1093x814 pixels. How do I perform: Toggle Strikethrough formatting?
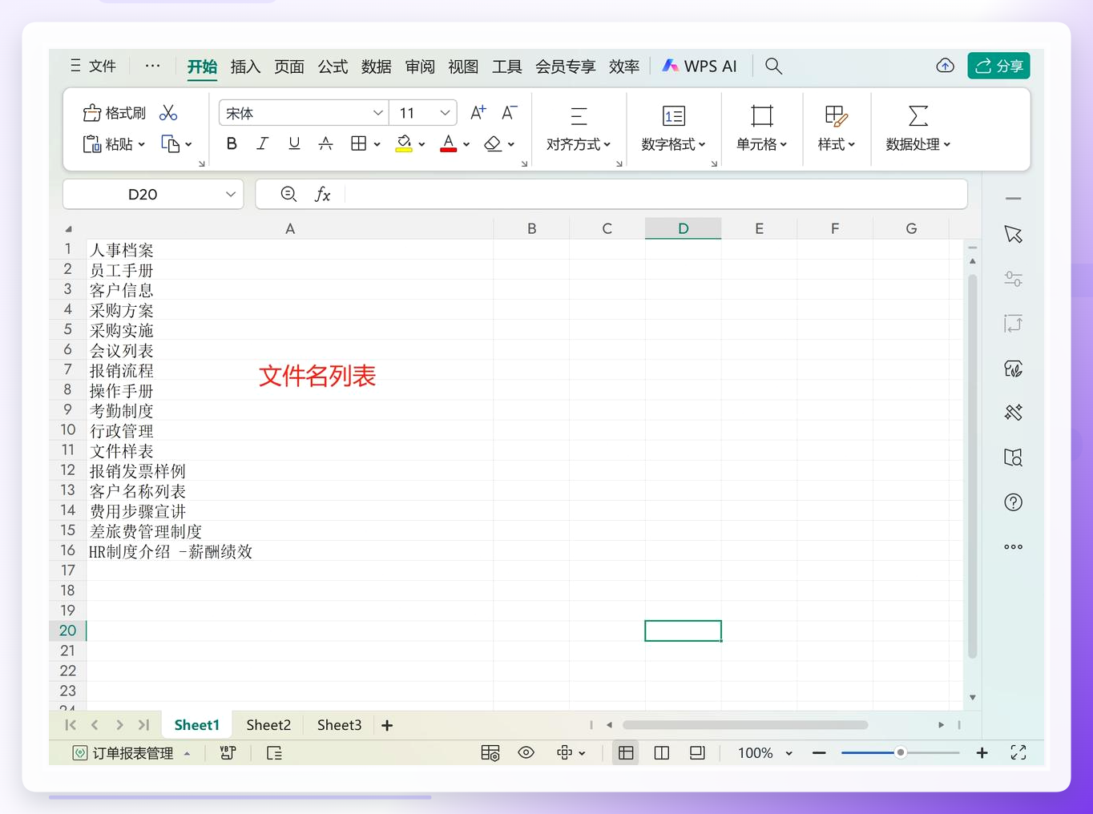point(325,144)
